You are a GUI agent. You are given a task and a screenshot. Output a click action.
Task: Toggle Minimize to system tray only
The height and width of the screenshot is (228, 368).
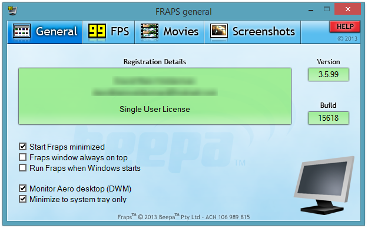coord(22,199)
